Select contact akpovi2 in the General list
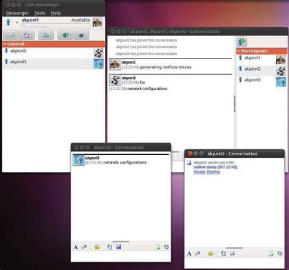The width and height of the screenshot is (289, 270). pyautogui.click(x=54, y=52)
